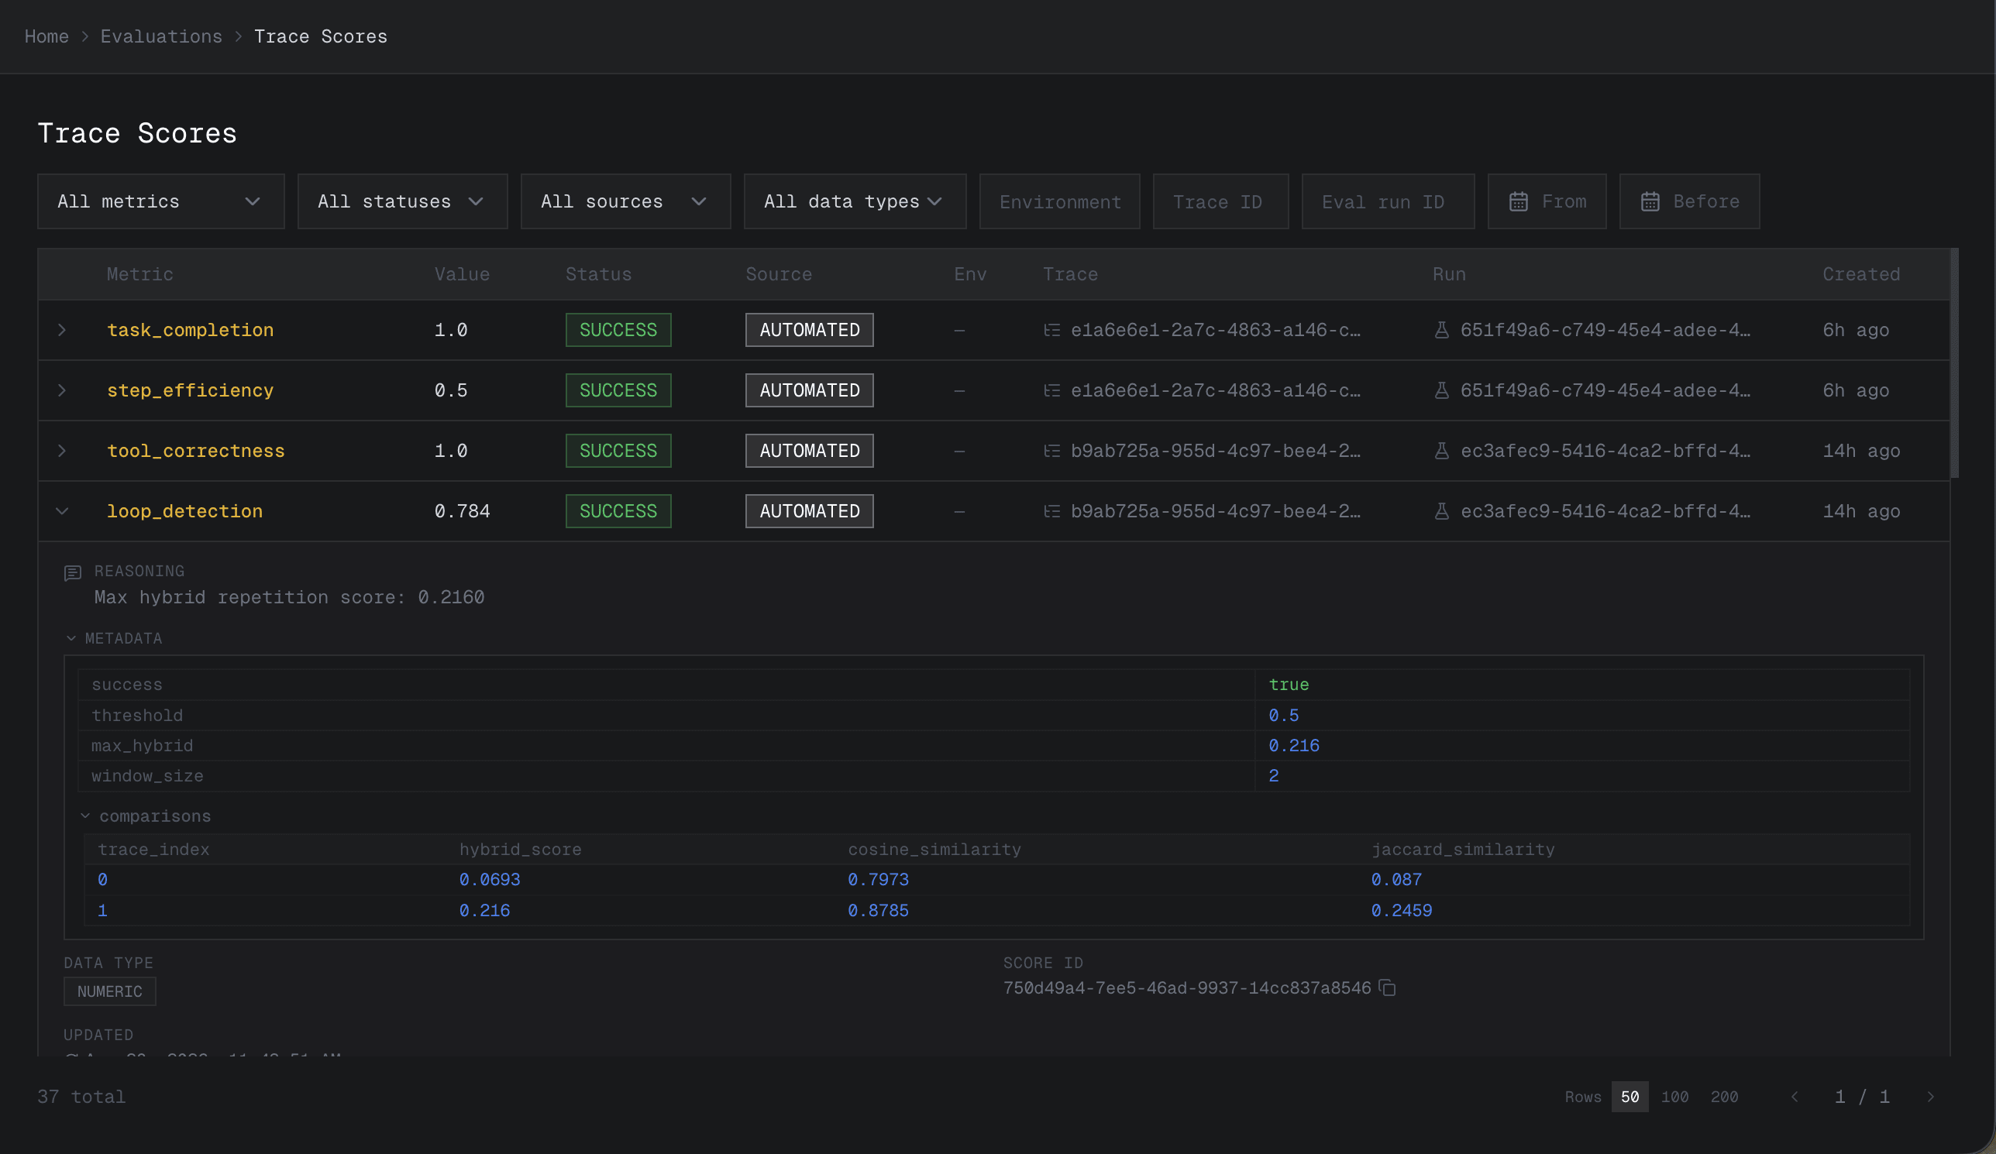1996x1154 pixels.
Task: Set rows per page to 50
Action: [1630, 1096]
